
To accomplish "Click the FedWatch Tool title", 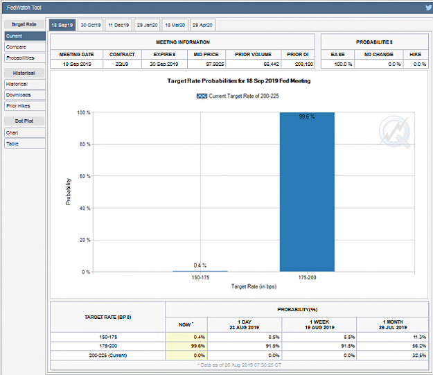I will (24, 8).
